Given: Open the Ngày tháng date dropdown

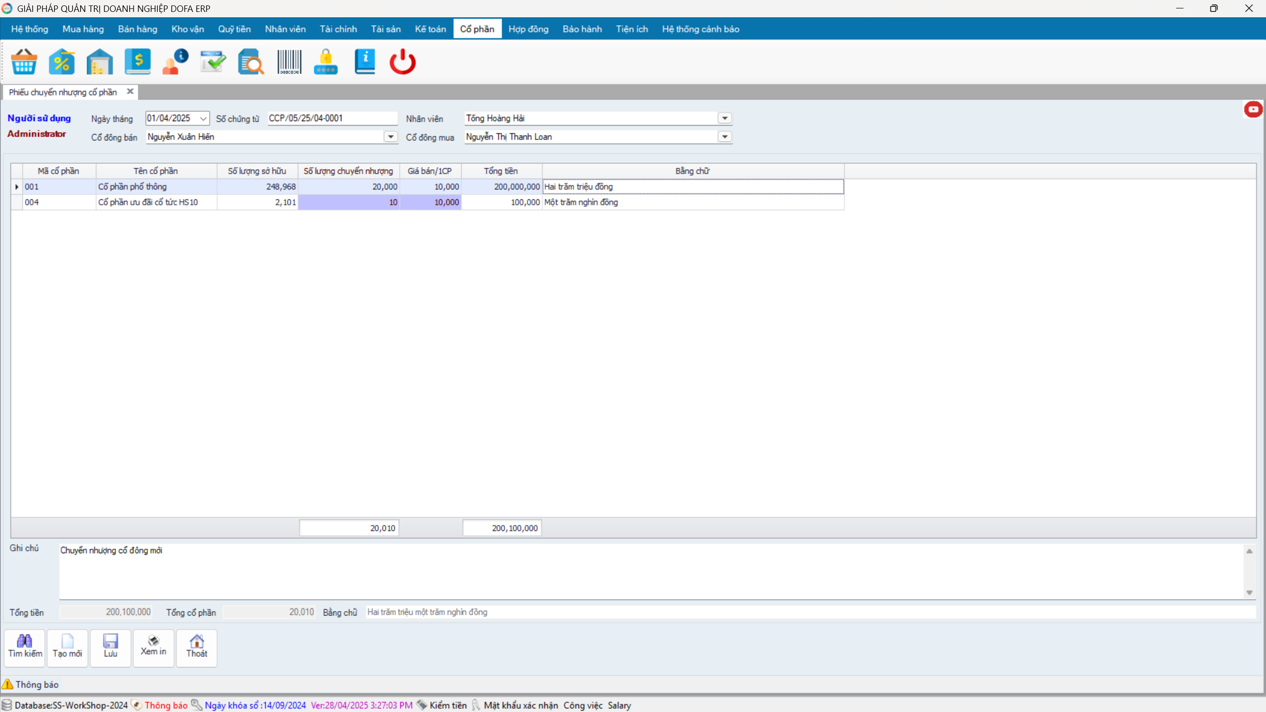Looking at the screenshot, I should coord(203,118).
